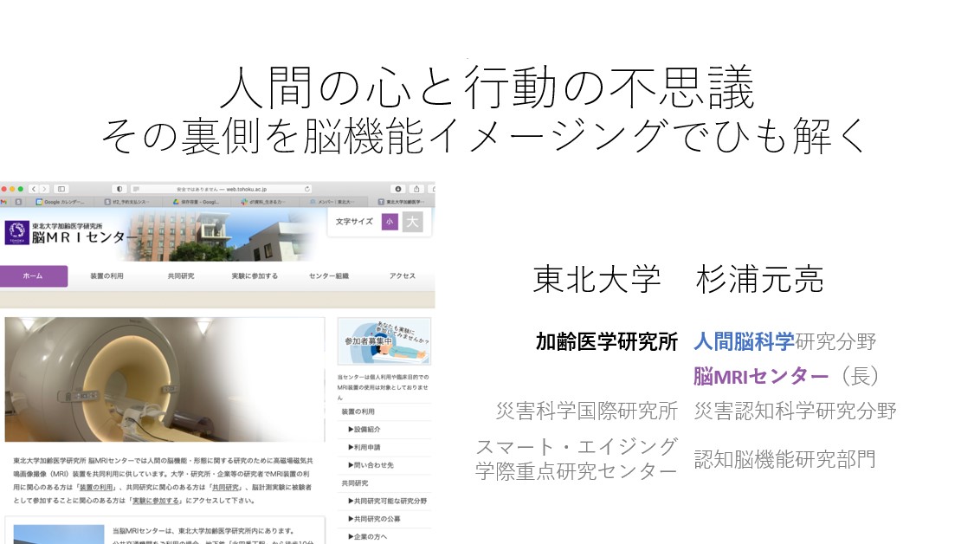Click the 脳ＭＲＩセンター site title

click(85, 237)
